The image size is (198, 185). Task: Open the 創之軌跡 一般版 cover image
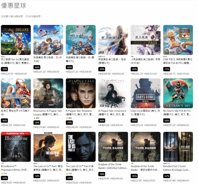pyautogui.click(x=113, y=40)
